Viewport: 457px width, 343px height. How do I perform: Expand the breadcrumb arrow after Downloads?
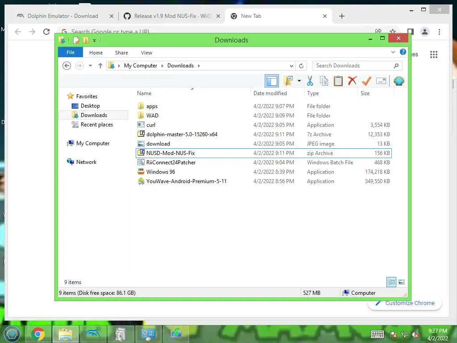(199, 66)
